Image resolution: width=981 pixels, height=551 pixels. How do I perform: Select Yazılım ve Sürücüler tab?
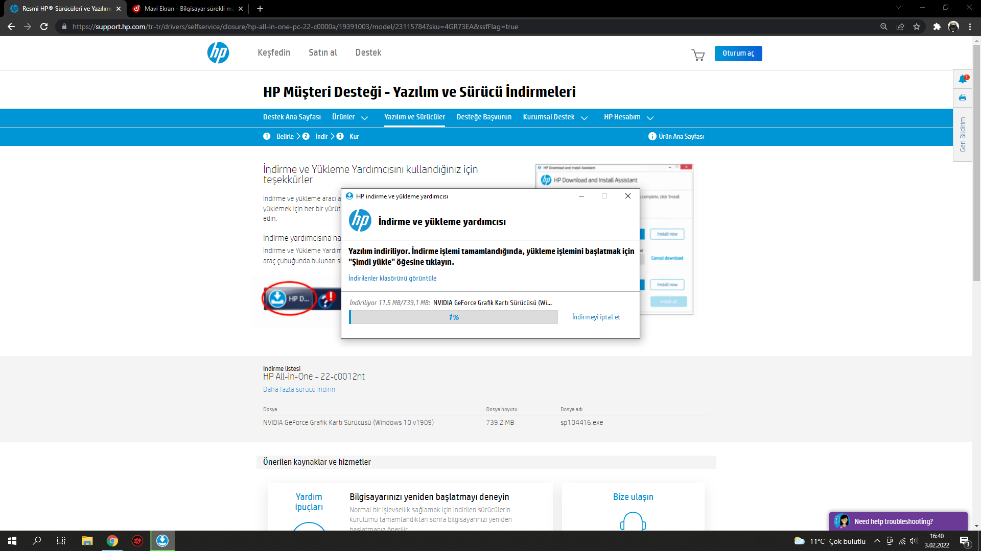414,117
